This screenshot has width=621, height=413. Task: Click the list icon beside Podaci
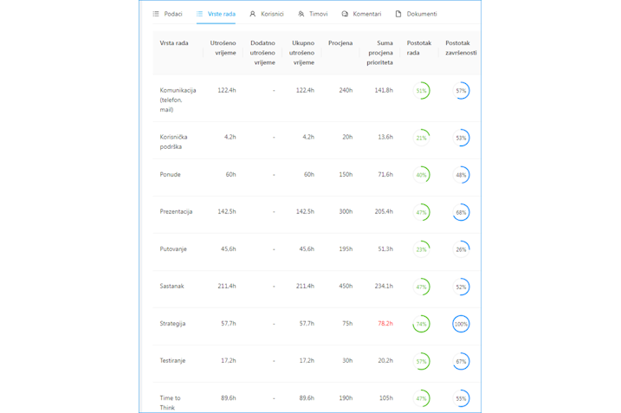[156, 14]
